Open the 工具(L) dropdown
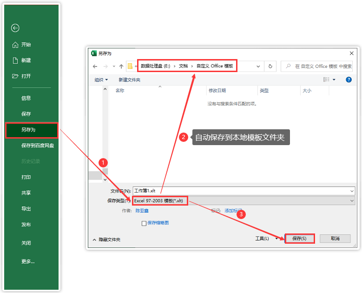362x293 pixels. [x=266, y=239]
